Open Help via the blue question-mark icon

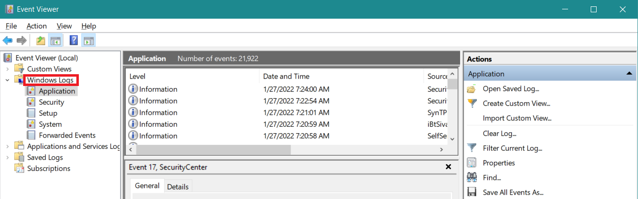coord(74,40)
